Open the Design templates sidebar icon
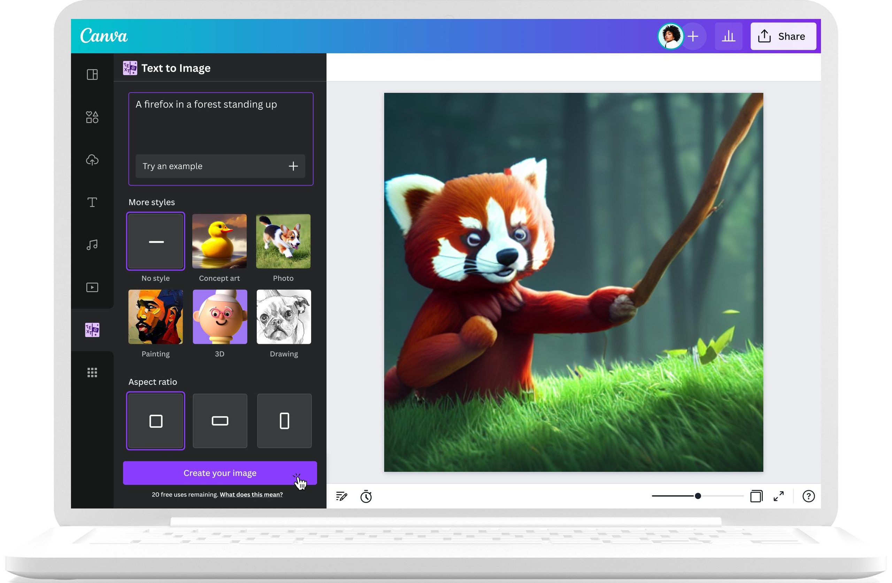The width and height of the screenshot is (892, 583). 92,75
